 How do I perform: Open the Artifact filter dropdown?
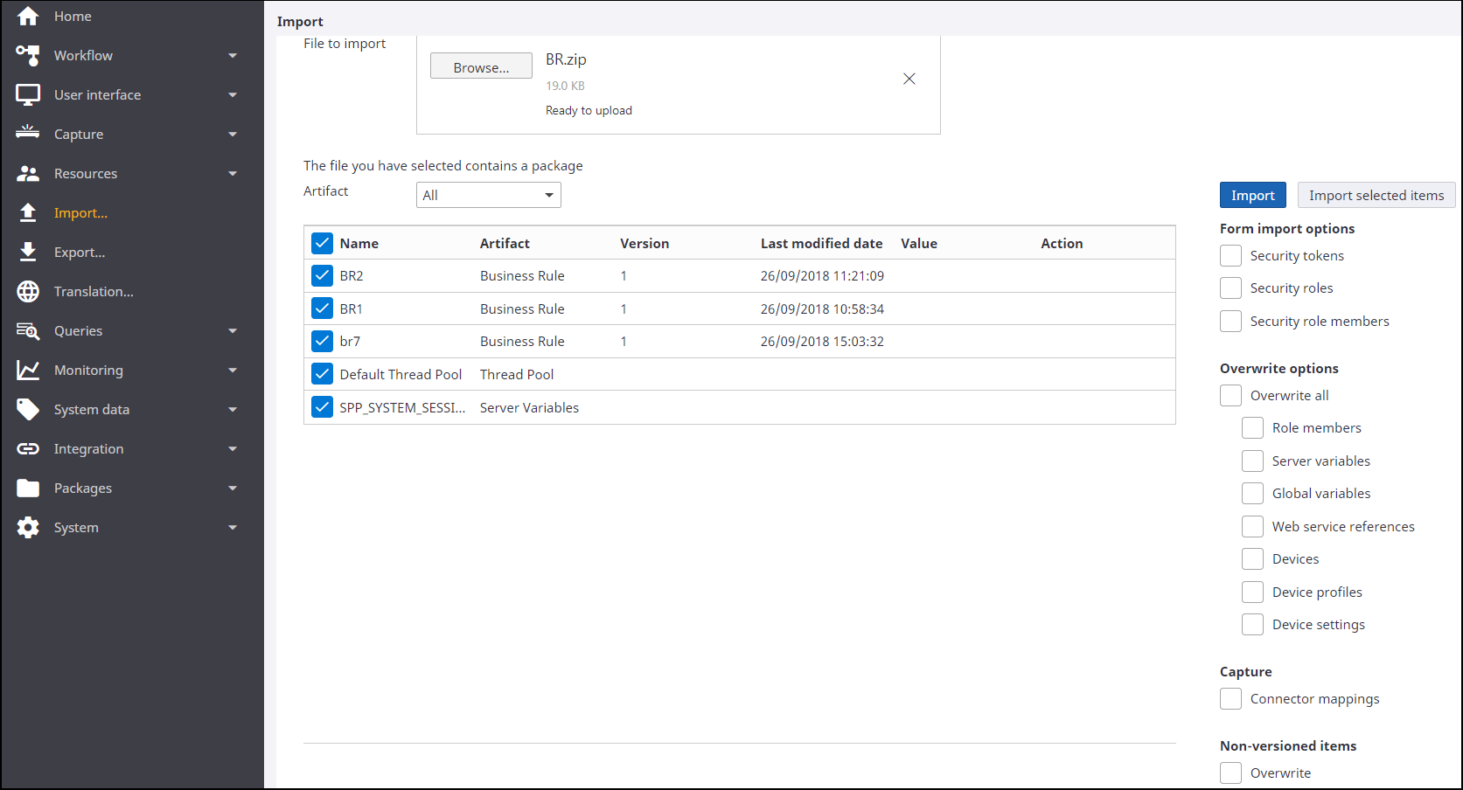tap(488, 195)
